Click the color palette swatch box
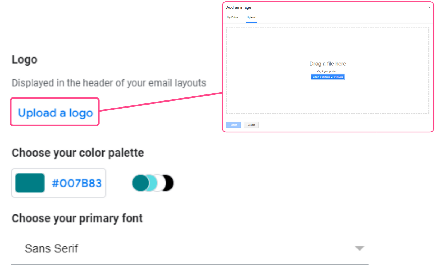The image size is (435, 278). (58, 183)
